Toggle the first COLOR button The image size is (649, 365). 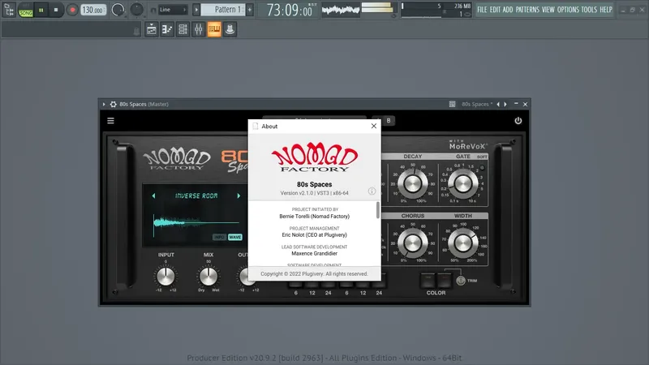tap(428, 280)
